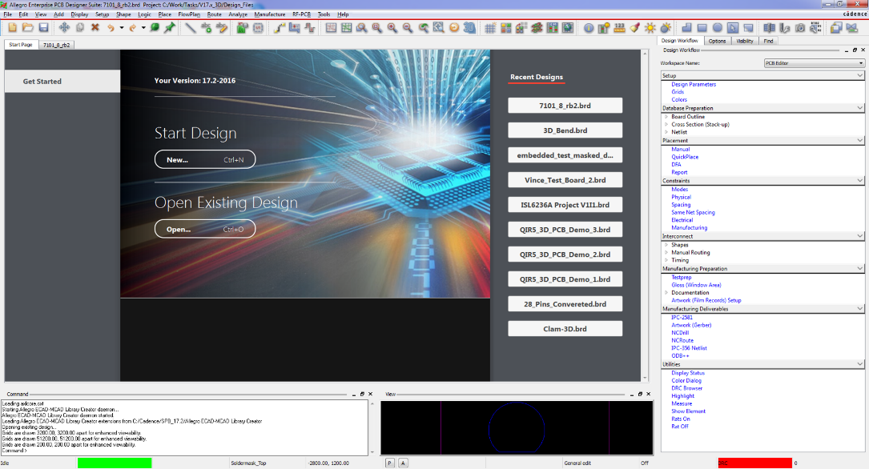869x469 pixels.
Task: Expand the Manual Routing tree item
Action: 666,252
